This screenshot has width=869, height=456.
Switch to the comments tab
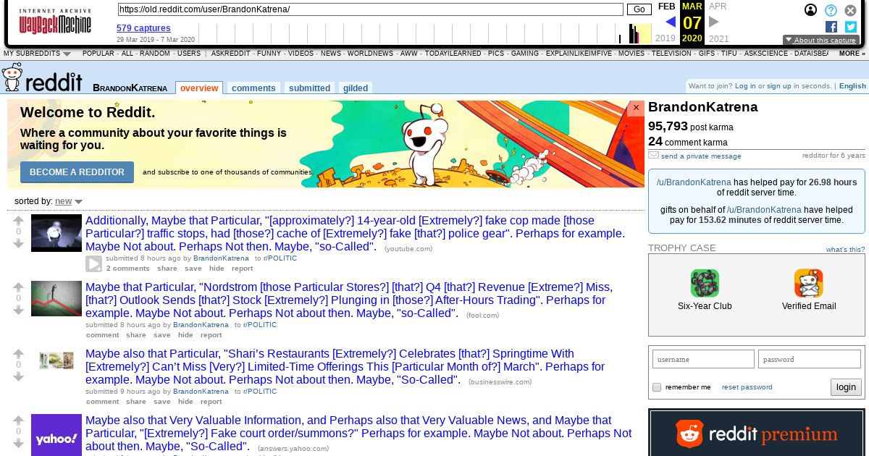253,88
